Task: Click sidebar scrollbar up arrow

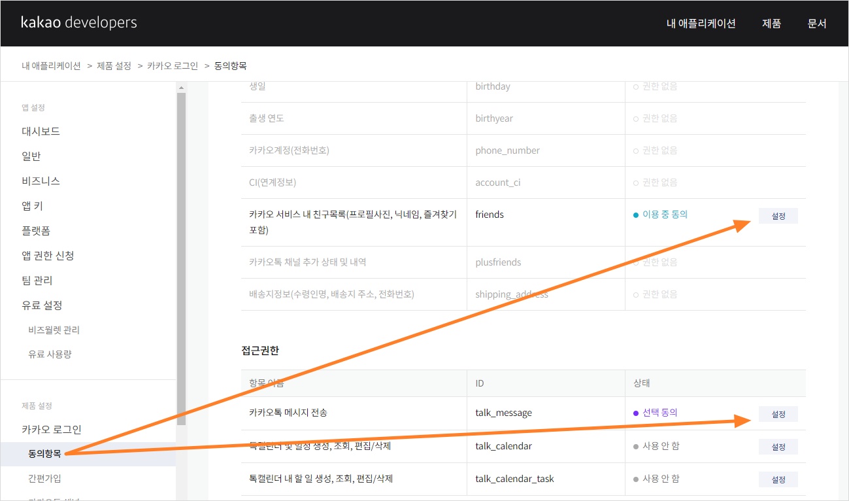Action: point(182,87)
